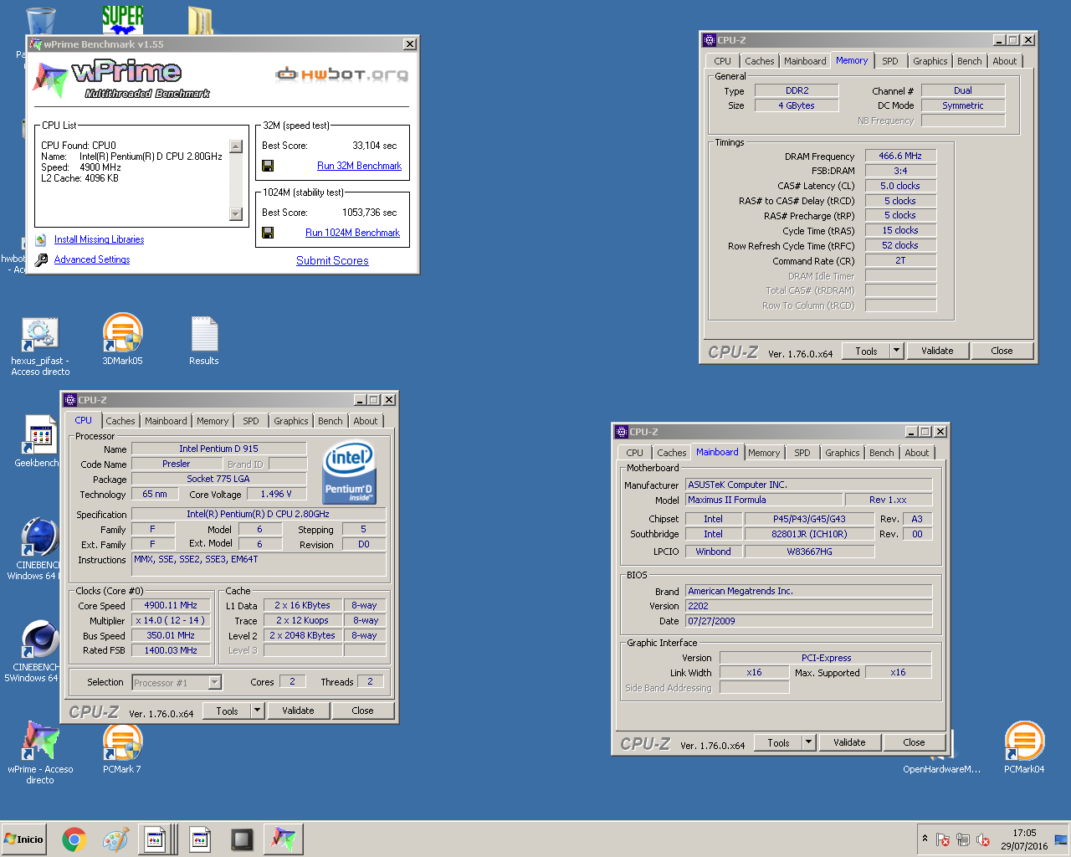Open the Geekbench desktop icon
The image size is (1071, 857).
pos(38,441)
